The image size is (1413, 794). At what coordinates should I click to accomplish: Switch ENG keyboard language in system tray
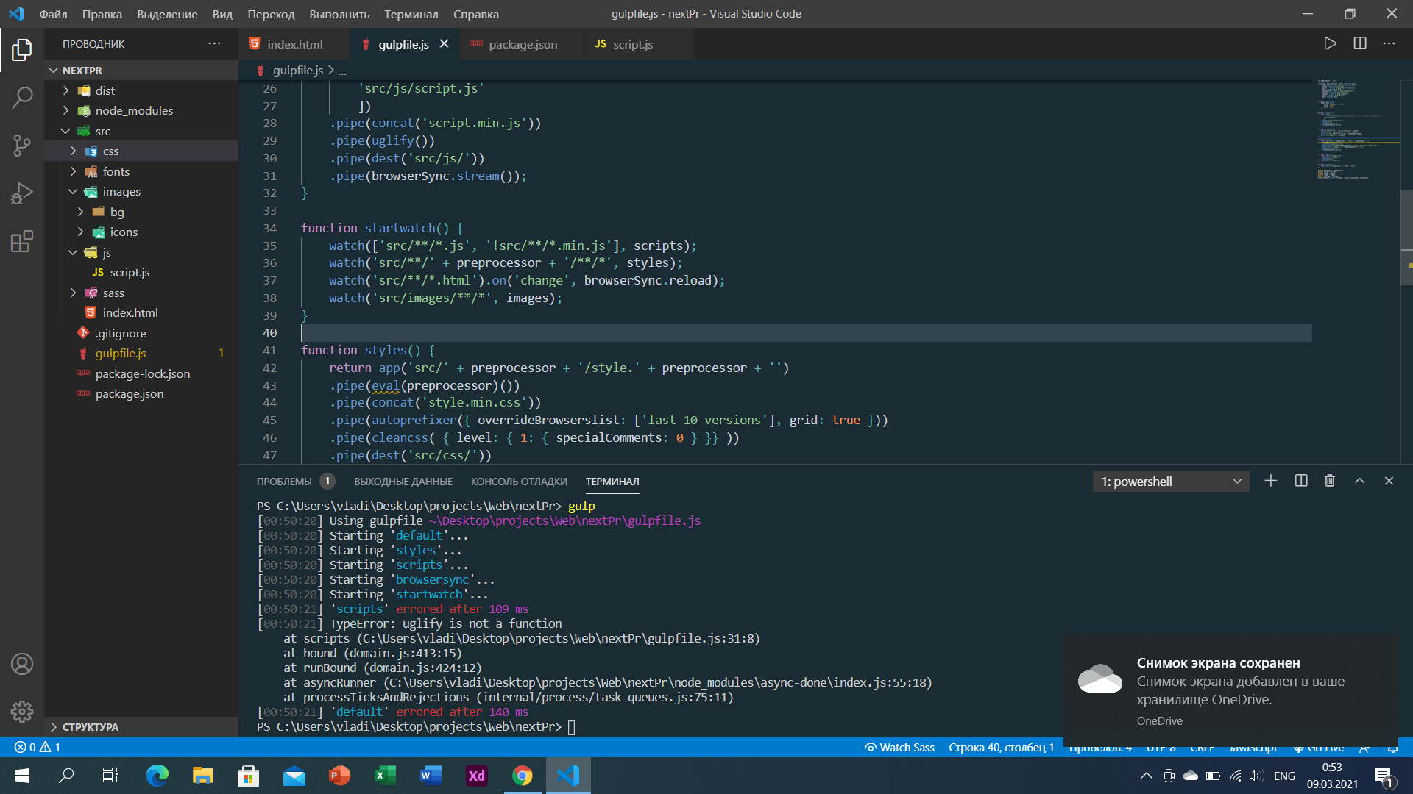[1284, 776]
